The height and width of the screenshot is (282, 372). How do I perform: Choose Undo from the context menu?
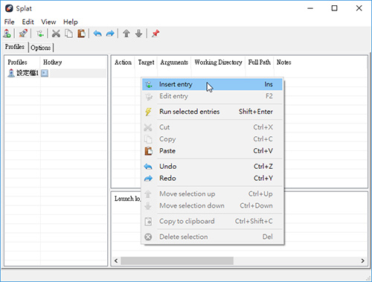(213, 167)
